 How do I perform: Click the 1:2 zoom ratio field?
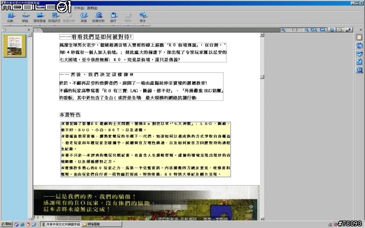[x=294, y=30]
